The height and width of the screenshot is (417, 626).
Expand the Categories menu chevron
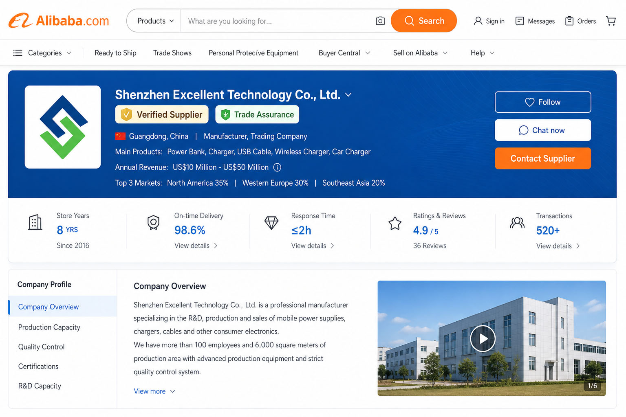coord(69,53)
